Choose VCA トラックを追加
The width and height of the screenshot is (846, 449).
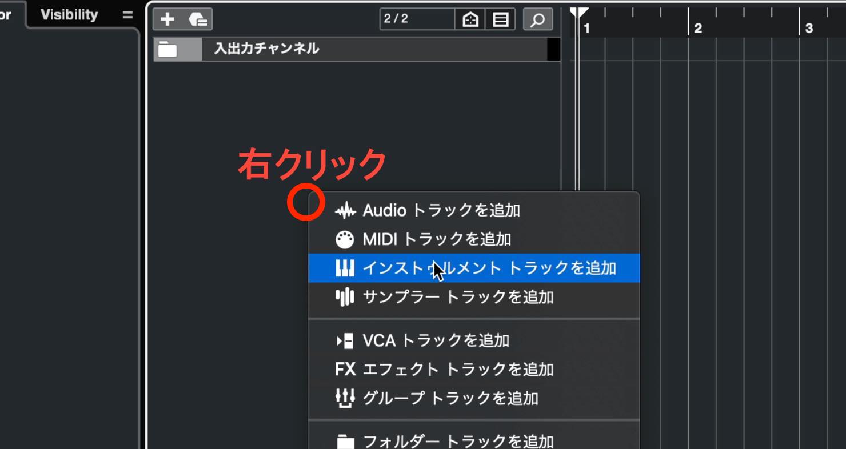(474, 341)
